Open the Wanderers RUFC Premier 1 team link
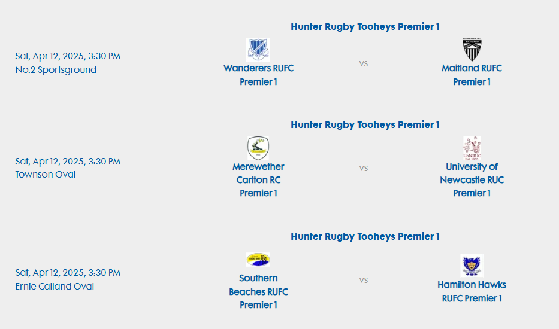The height and width of the screenshot is (329, 559). click(x=258, y=75)
